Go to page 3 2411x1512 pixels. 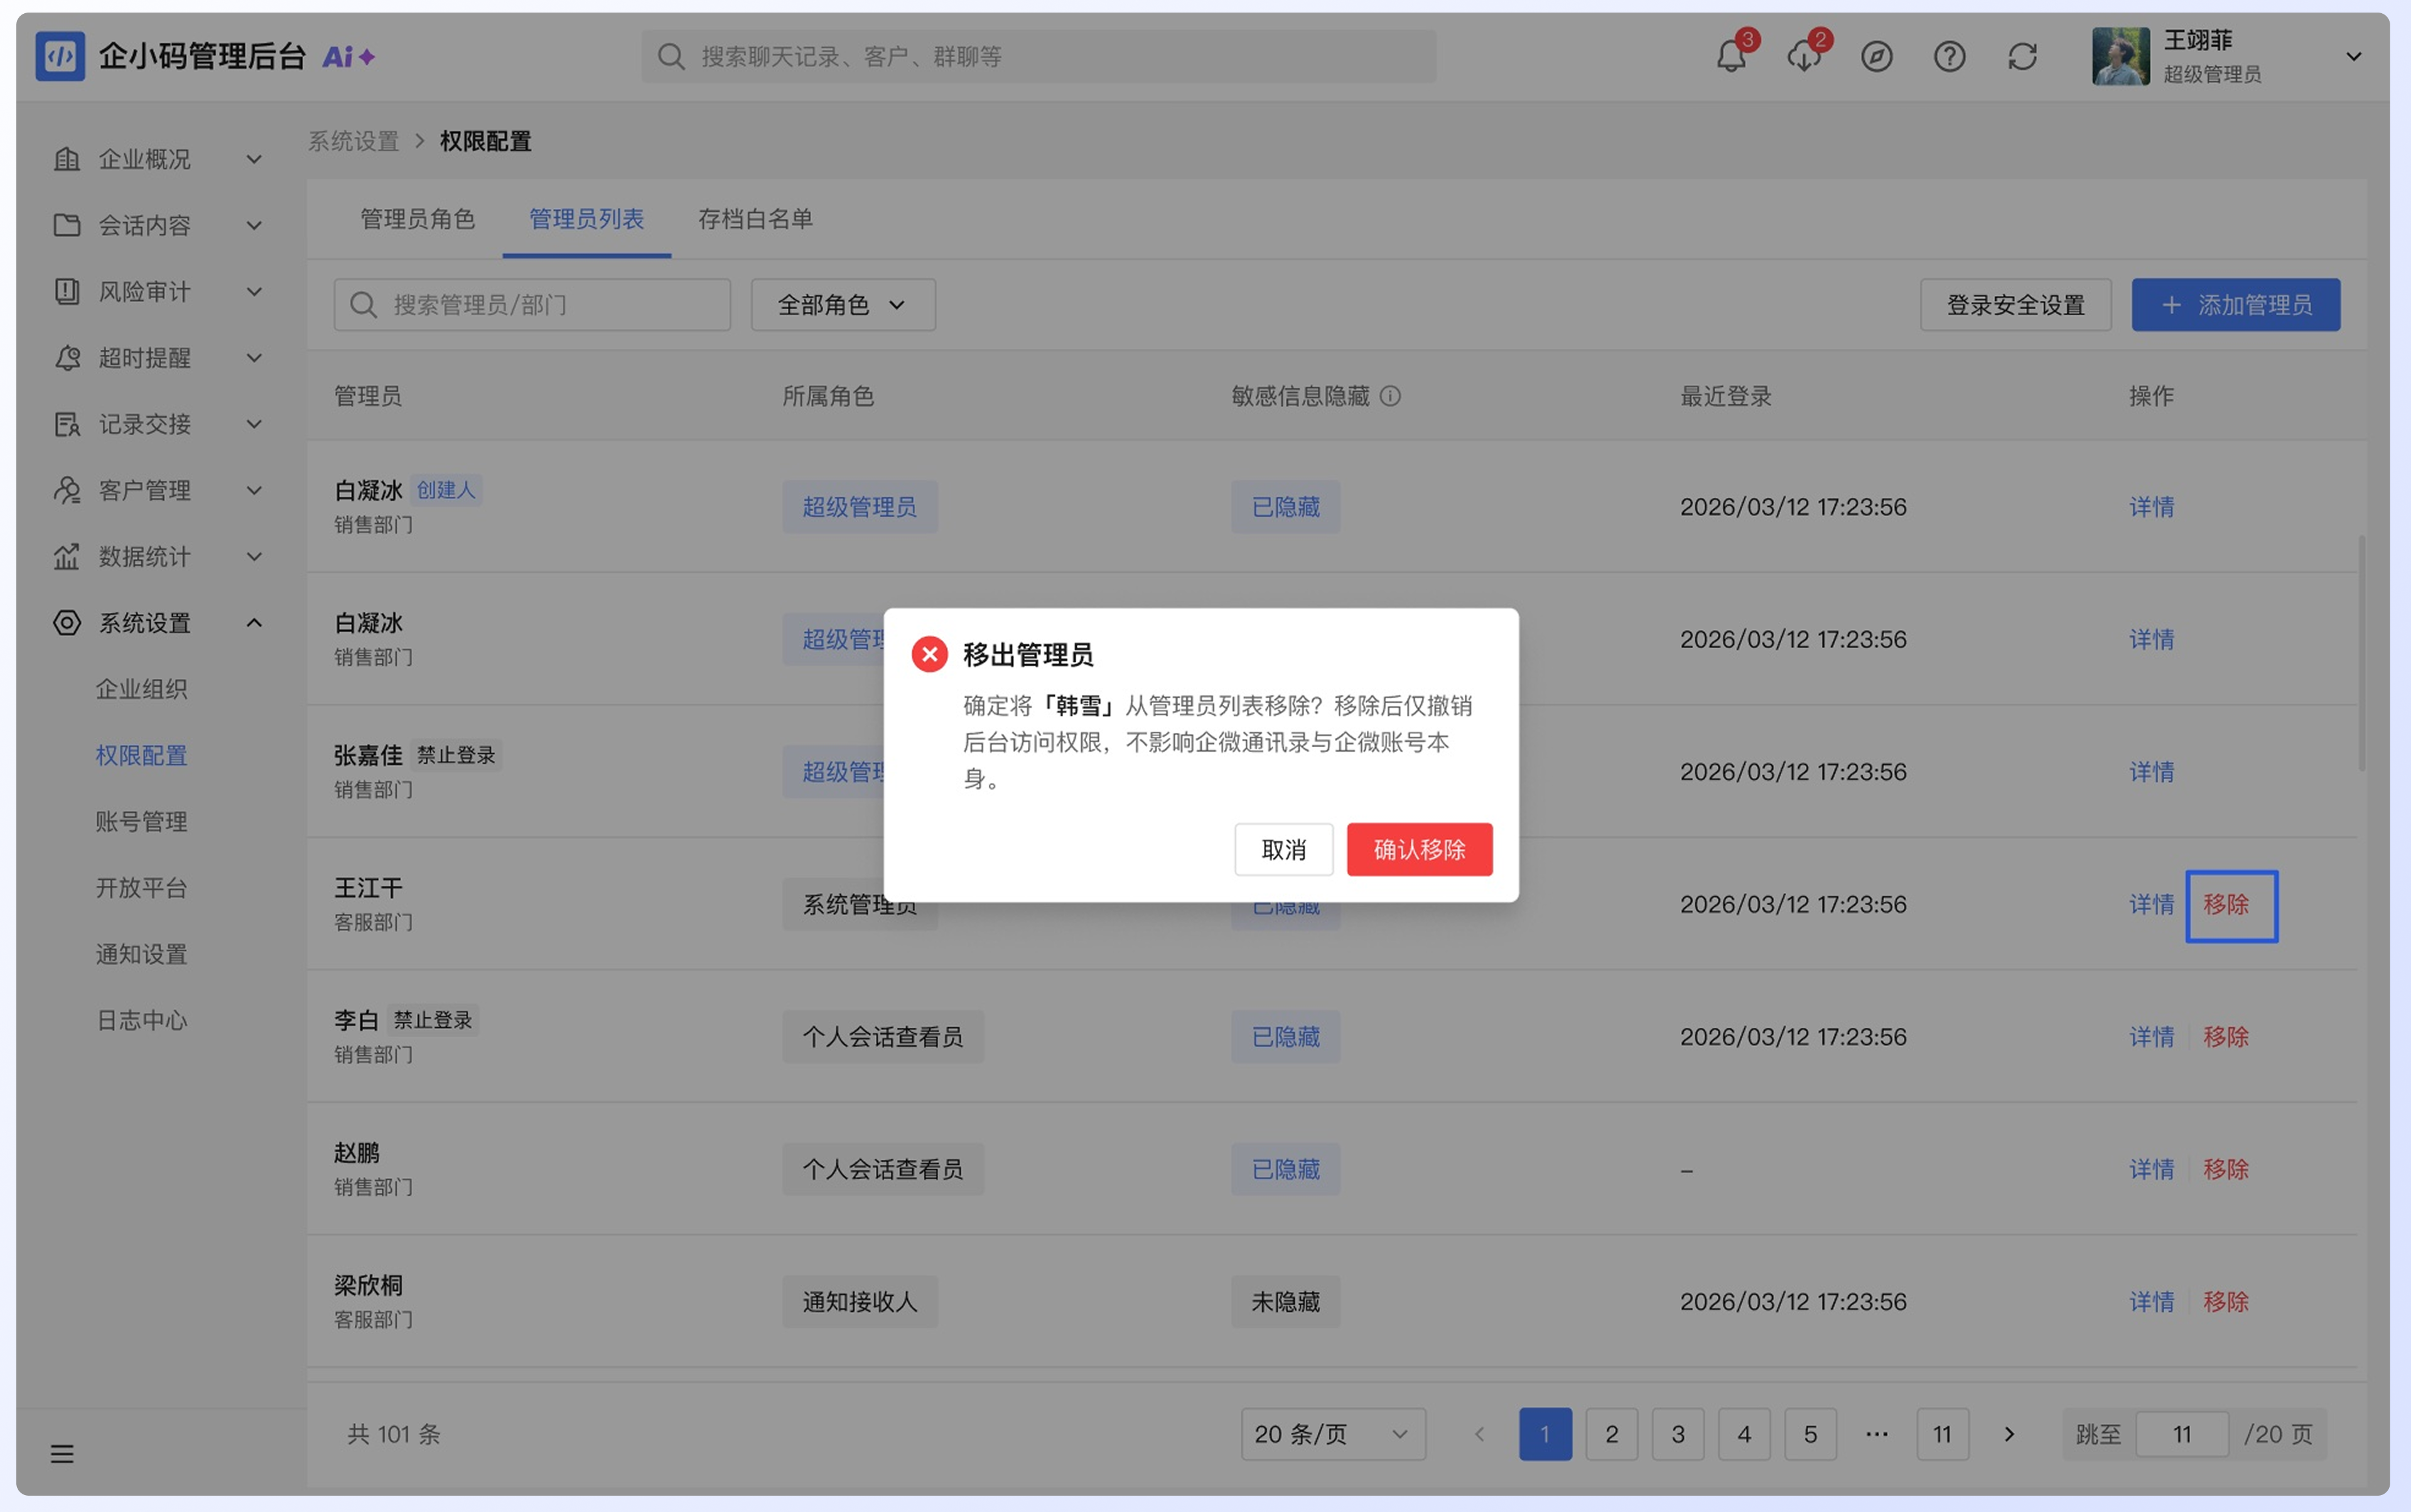pos(1677,1435)
